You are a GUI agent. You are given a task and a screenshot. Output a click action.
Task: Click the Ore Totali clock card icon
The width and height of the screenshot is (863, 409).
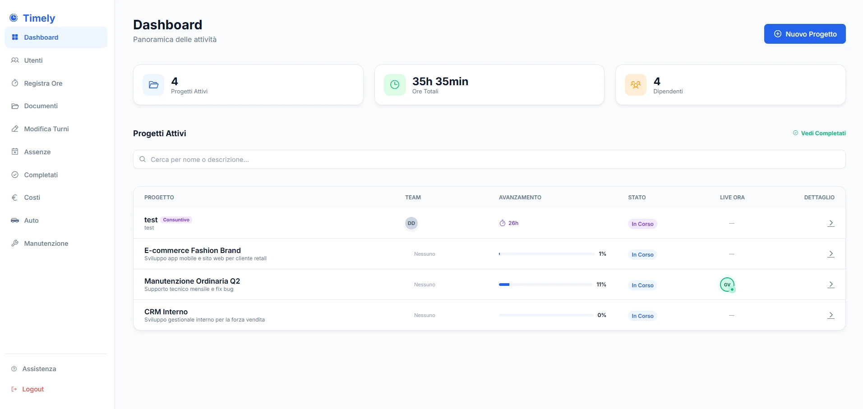pos(395,85)
